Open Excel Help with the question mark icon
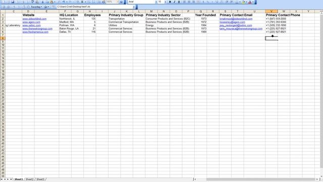Screen dimensions: 323x182 pyautogui.click(x=121, y=2)
